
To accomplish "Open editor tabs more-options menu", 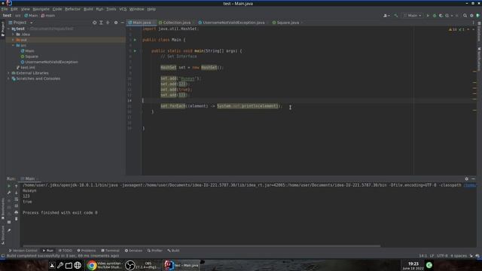I will click(473, 23).
